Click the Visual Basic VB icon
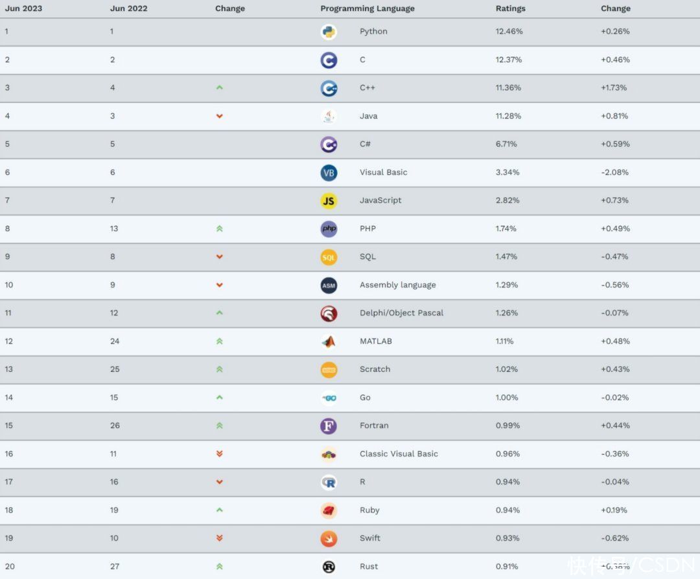 [329, 173]
